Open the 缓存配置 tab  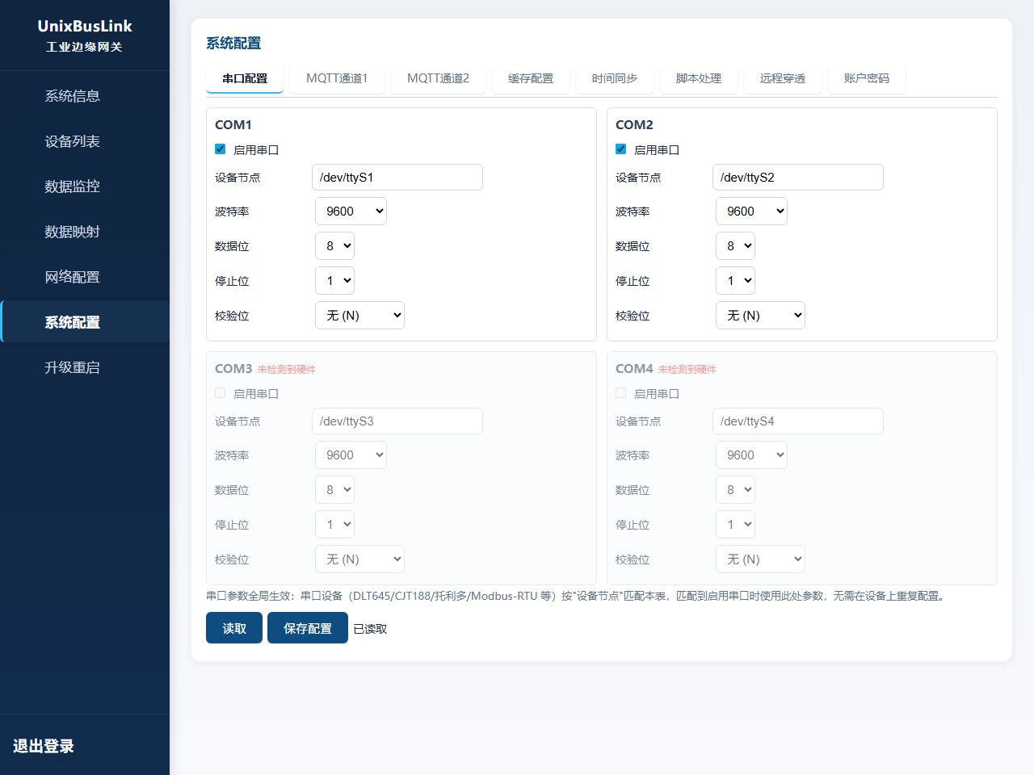[531, 78]
